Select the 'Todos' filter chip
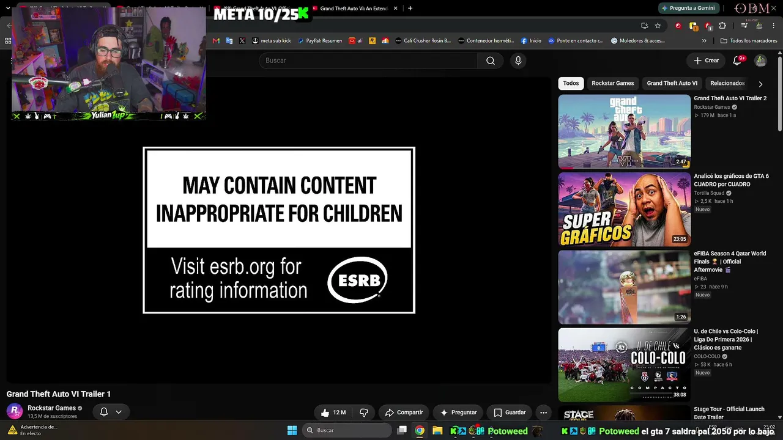This screenshot has width=783, height=440. point(571,83)
